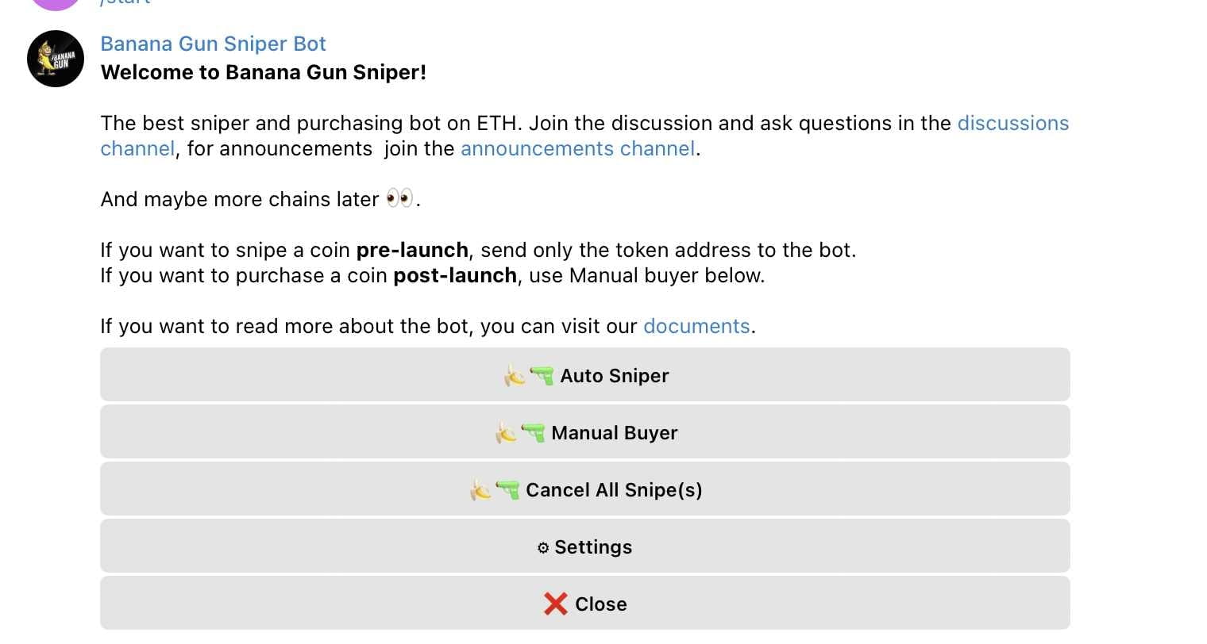The height and width of the screenshot is (644, 1207).
Task: Click the gun icon on Cancel All Snipe(s)
Action: point(508,490)
